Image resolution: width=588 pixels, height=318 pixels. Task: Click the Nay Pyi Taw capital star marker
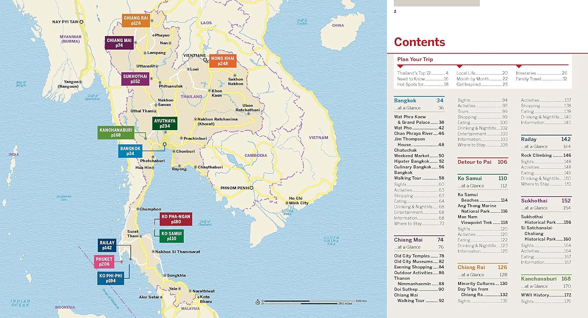coord(82,22)
